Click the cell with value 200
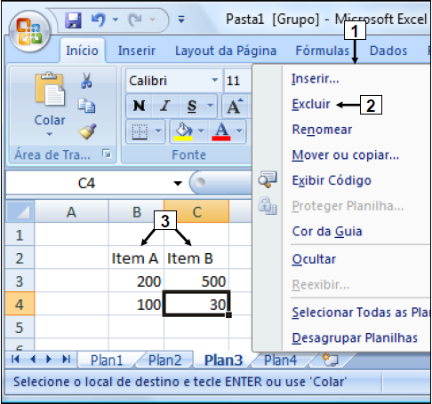This screenshot has height=404, width=432. point(136,281)
